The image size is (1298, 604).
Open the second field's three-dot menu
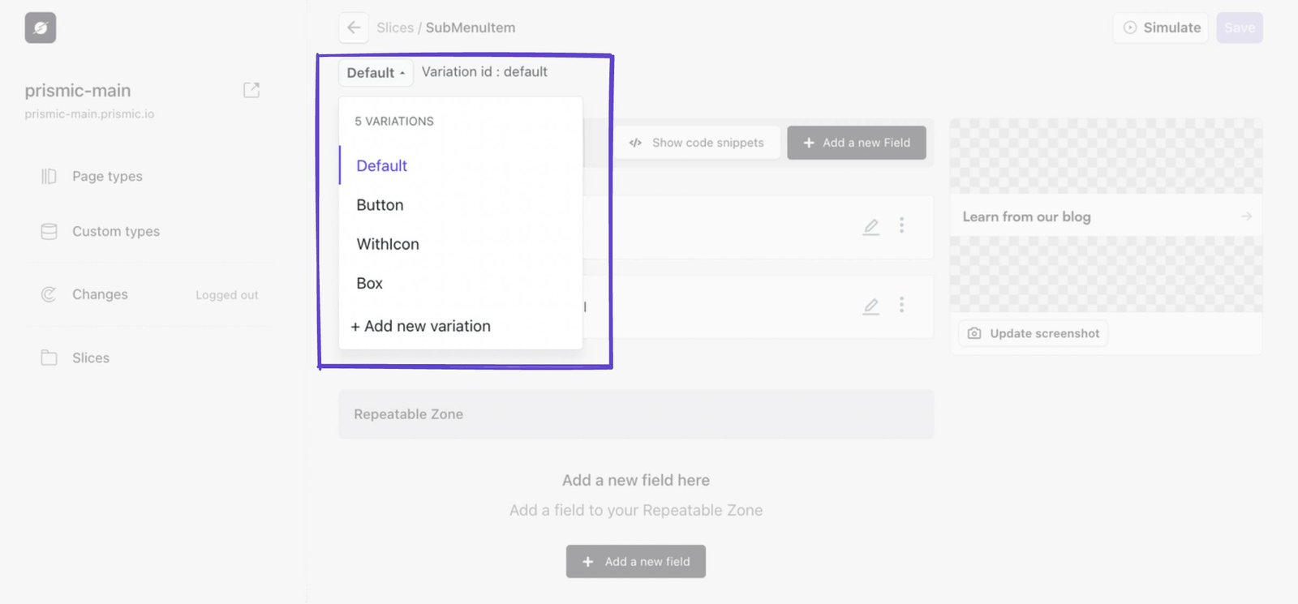point(901,305)
